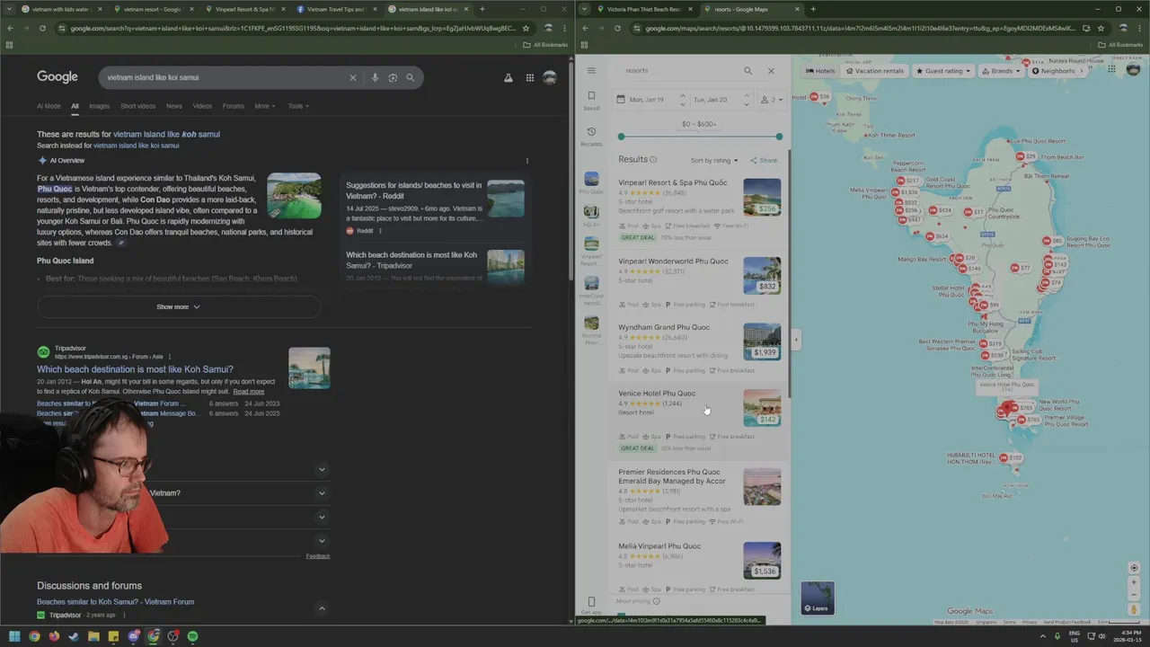This screenshot has width=1150, height=647.
Task: Open Wyndham Grand Phu Quoc listing
Action: (664, 328)
